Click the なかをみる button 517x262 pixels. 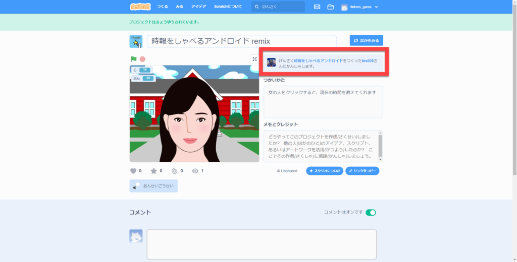(366, 40)
